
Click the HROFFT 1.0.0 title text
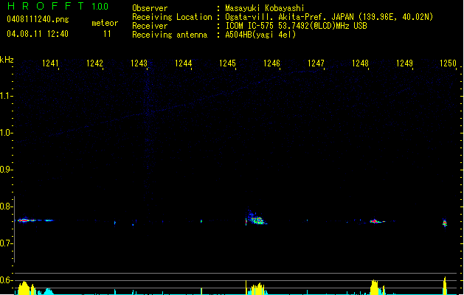coord(58,6)
